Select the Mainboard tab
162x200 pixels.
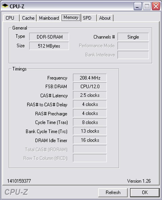(x=49, y=18)
